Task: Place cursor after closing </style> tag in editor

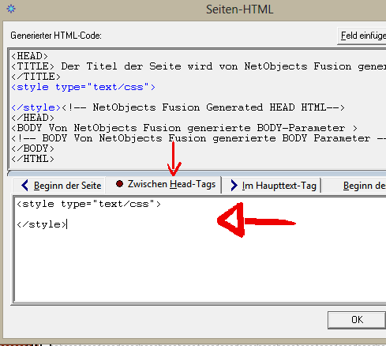Action: pyautogui.click(x=67, y=224)
